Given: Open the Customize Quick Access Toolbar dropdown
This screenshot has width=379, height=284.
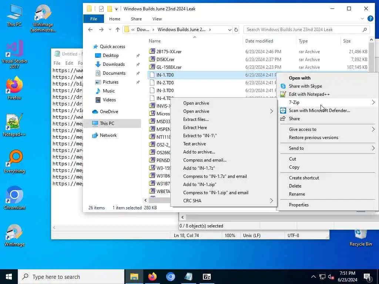Looking at the screenshot, I should coord(116,9).
